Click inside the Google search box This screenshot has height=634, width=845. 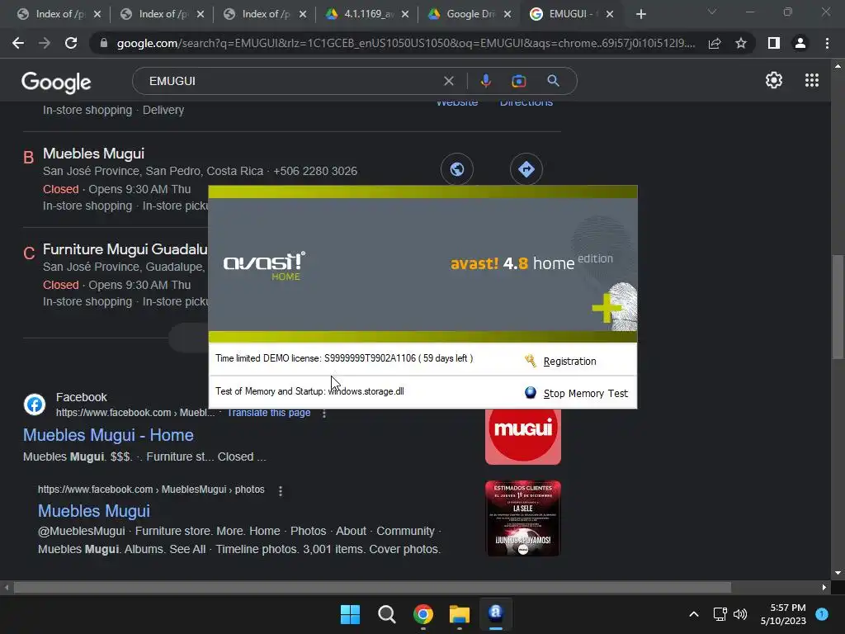(x=291, y=81)
